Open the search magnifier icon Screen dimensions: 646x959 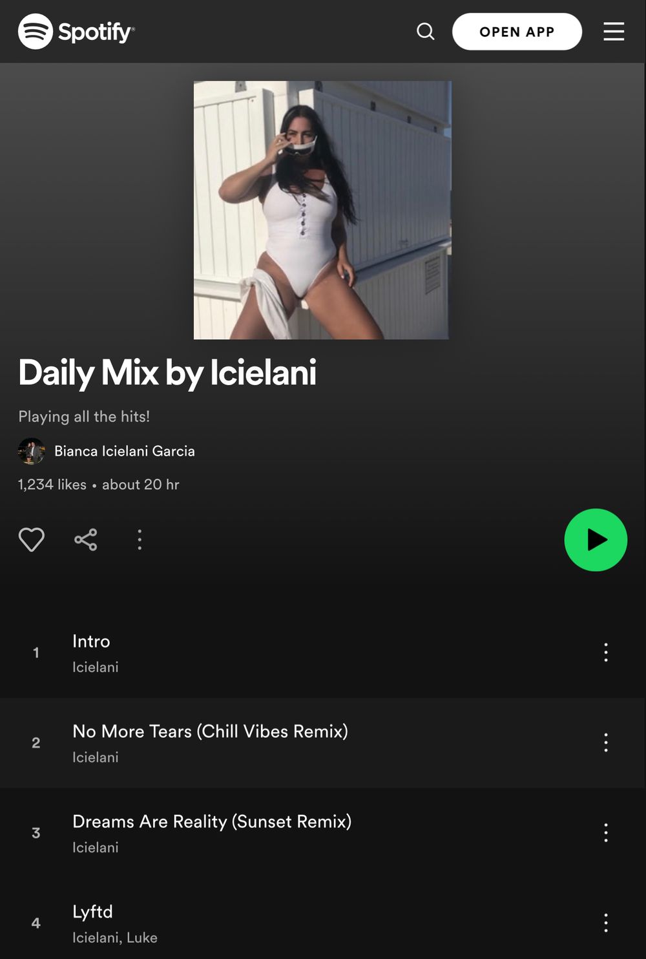point(426,31)
